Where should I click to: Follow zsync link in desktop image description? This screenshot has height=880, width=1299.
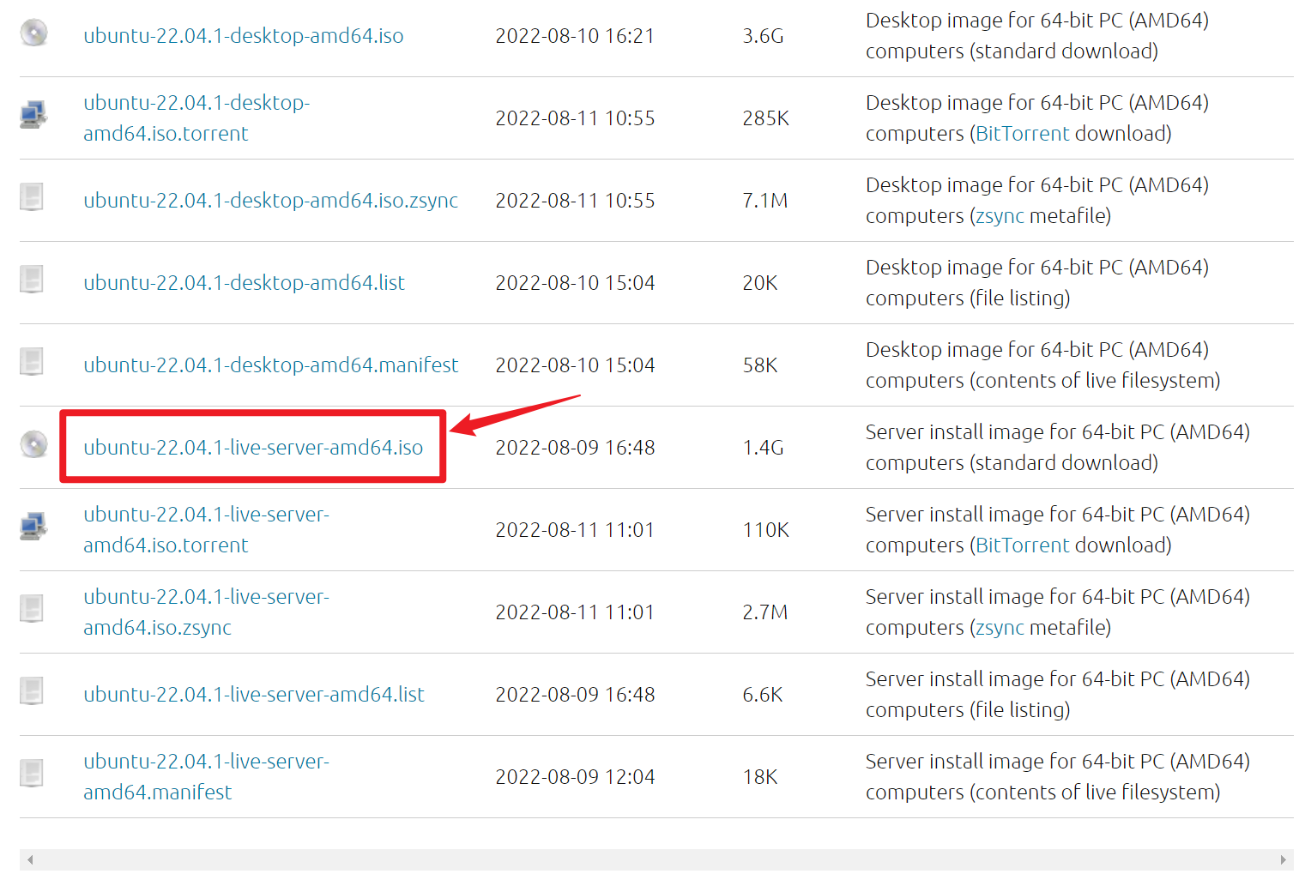tap(1000, 216)
